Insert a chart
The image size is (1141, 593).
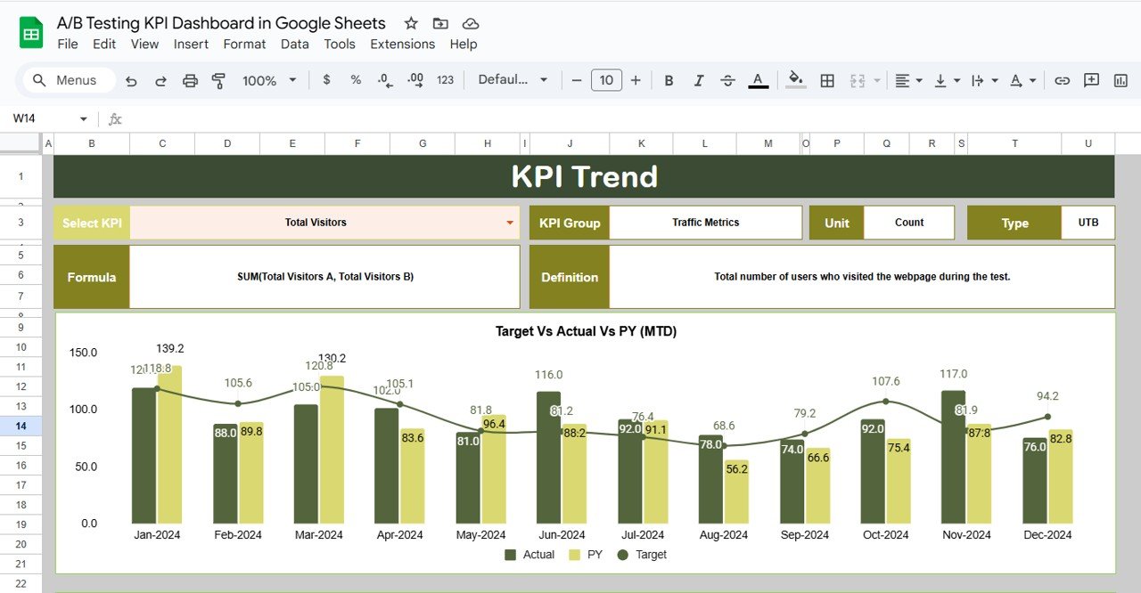pyautogui.click(x=1120, y=79)
